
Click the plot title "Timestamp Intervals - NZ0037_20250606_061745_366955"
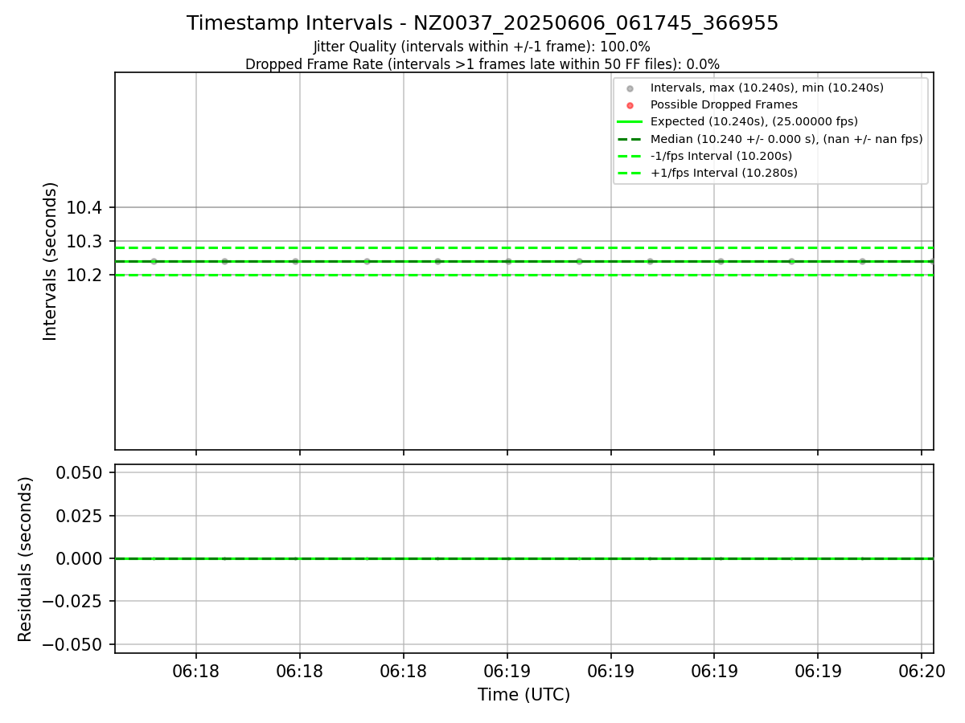[482, 23]
